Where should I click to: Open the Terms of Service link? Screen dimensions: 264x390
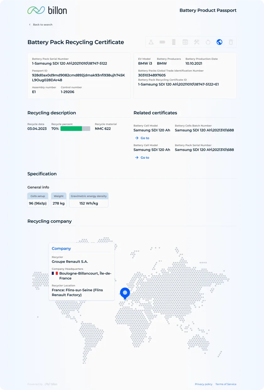pyautogui.click(x=226, y=384)
